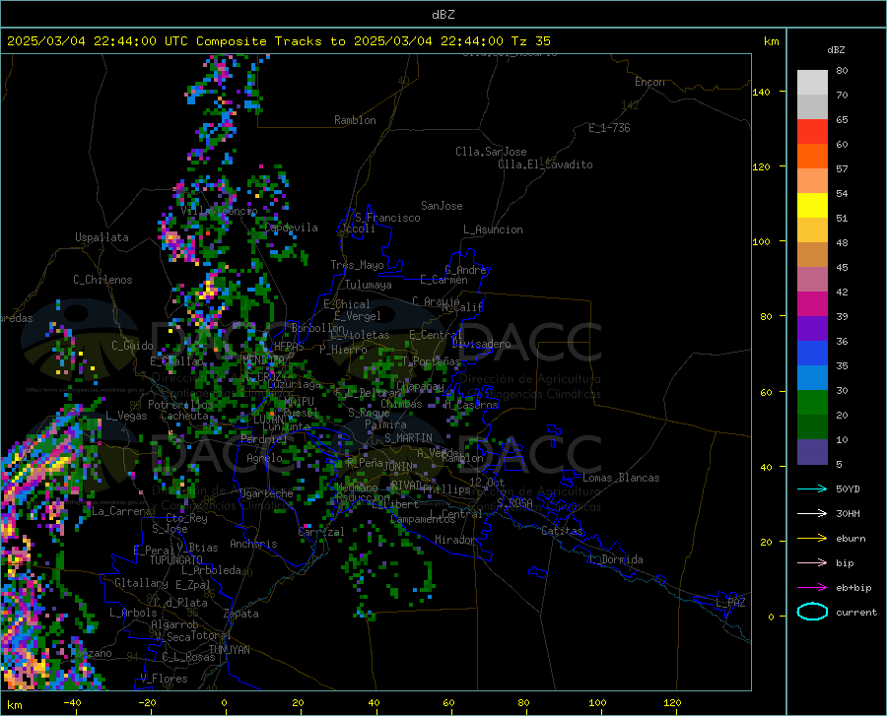Screen dimensions: 887x716
Task: Click the Tulumaya map label
Action: click(369, 285)
